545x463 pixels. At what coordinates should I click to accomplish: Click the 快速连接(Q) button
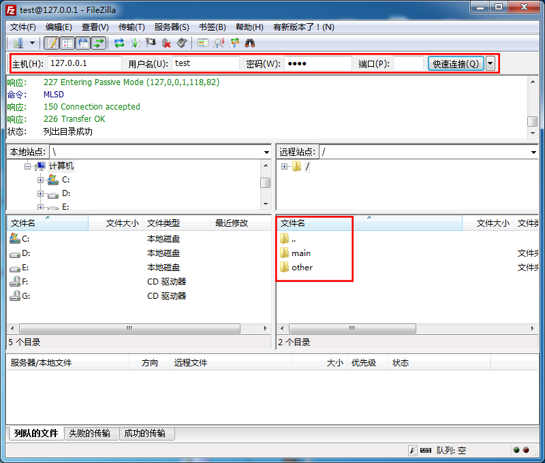456,63
